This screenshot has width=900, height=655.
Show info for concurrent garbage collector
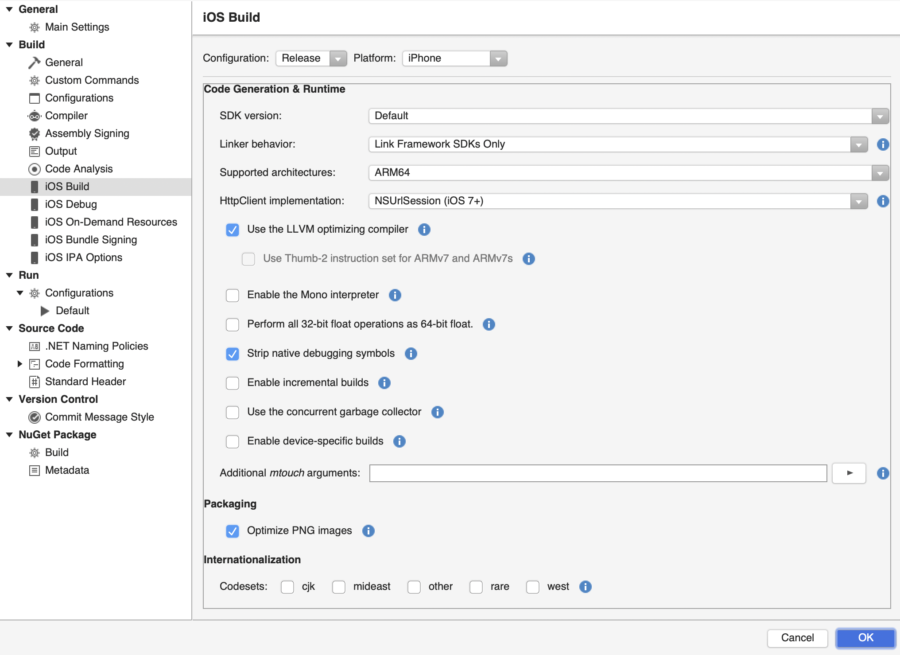[x=437, y=412]
